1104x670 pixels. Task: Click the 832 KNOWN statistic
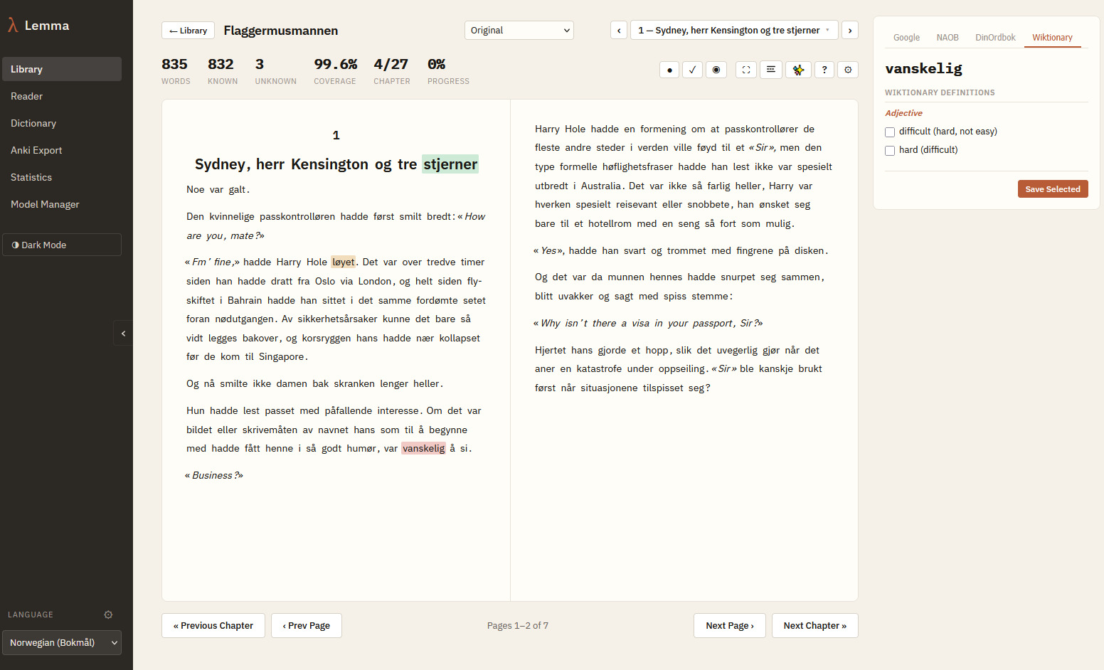(223, 71)
